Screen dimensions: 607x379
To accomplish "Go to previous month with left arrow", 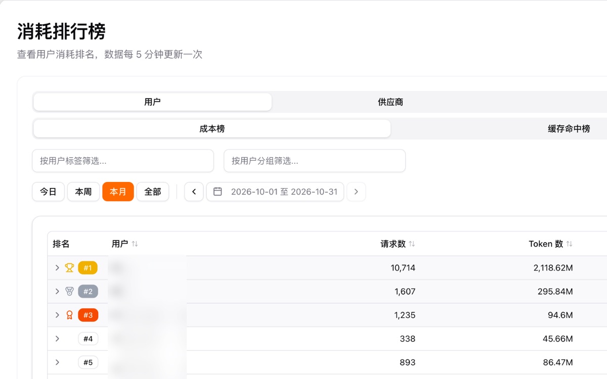I will click(194, 192).
